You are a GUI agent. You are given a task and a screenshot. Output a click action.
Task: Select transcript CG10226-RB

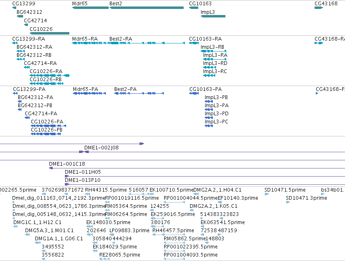click(x=47, y=84)
